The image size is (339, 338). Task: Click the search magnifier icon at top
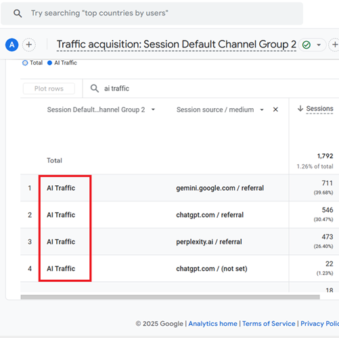tap(18, 14)
